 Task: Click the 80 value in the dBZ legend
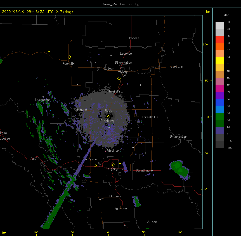click(228, 22)
